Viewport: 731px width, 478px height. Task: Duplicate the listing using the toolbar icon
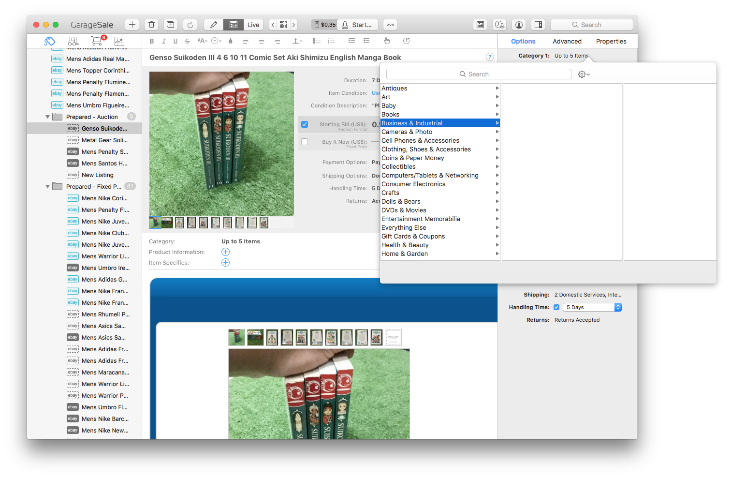click(x=171, y=25)
